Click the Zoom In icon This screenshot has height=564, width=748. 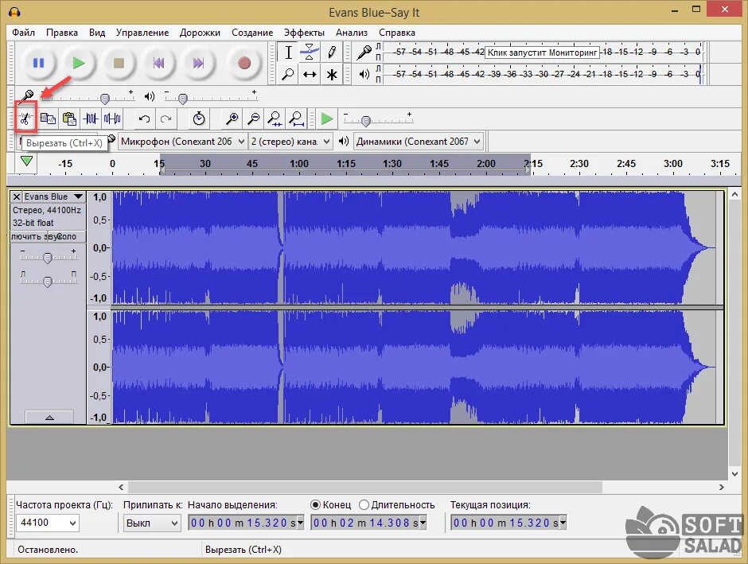232,119
